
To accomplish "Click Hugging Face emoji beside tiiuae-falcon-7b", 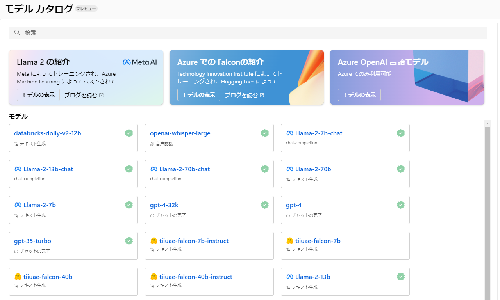I will pos(289,241).
